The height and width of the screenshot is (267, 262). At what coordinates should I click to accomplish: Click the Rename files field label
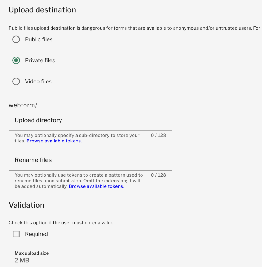[x=33, y=160]
